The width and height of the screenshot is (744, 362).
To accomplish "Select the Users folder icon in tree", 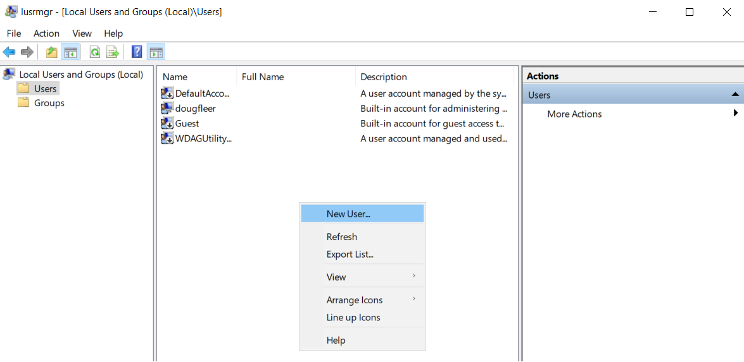I will 23,88.
